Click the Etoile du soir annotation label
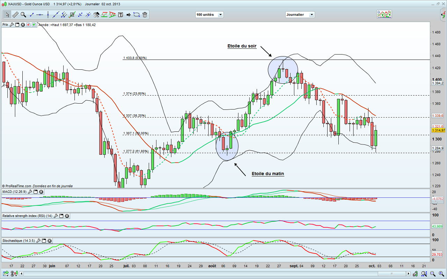Screen dimensions: 447x279 pos(242,46)
